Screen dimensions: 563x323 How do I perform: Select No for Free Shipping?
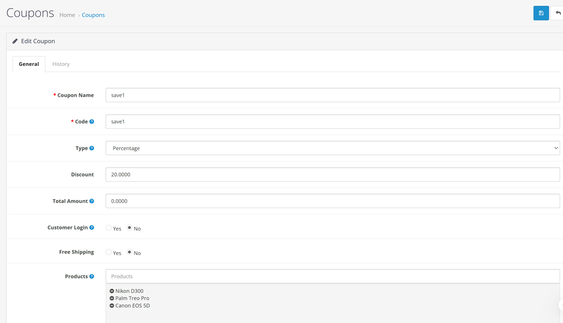tap(129, 253)
